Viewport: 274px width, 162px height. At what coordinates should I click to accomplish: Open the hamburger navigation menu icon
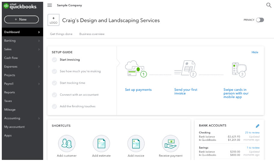point(50,5)
